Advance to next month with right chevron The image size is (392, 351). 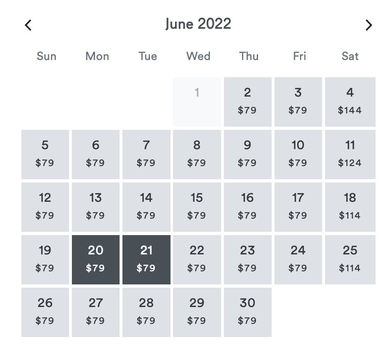pos(369,25)
